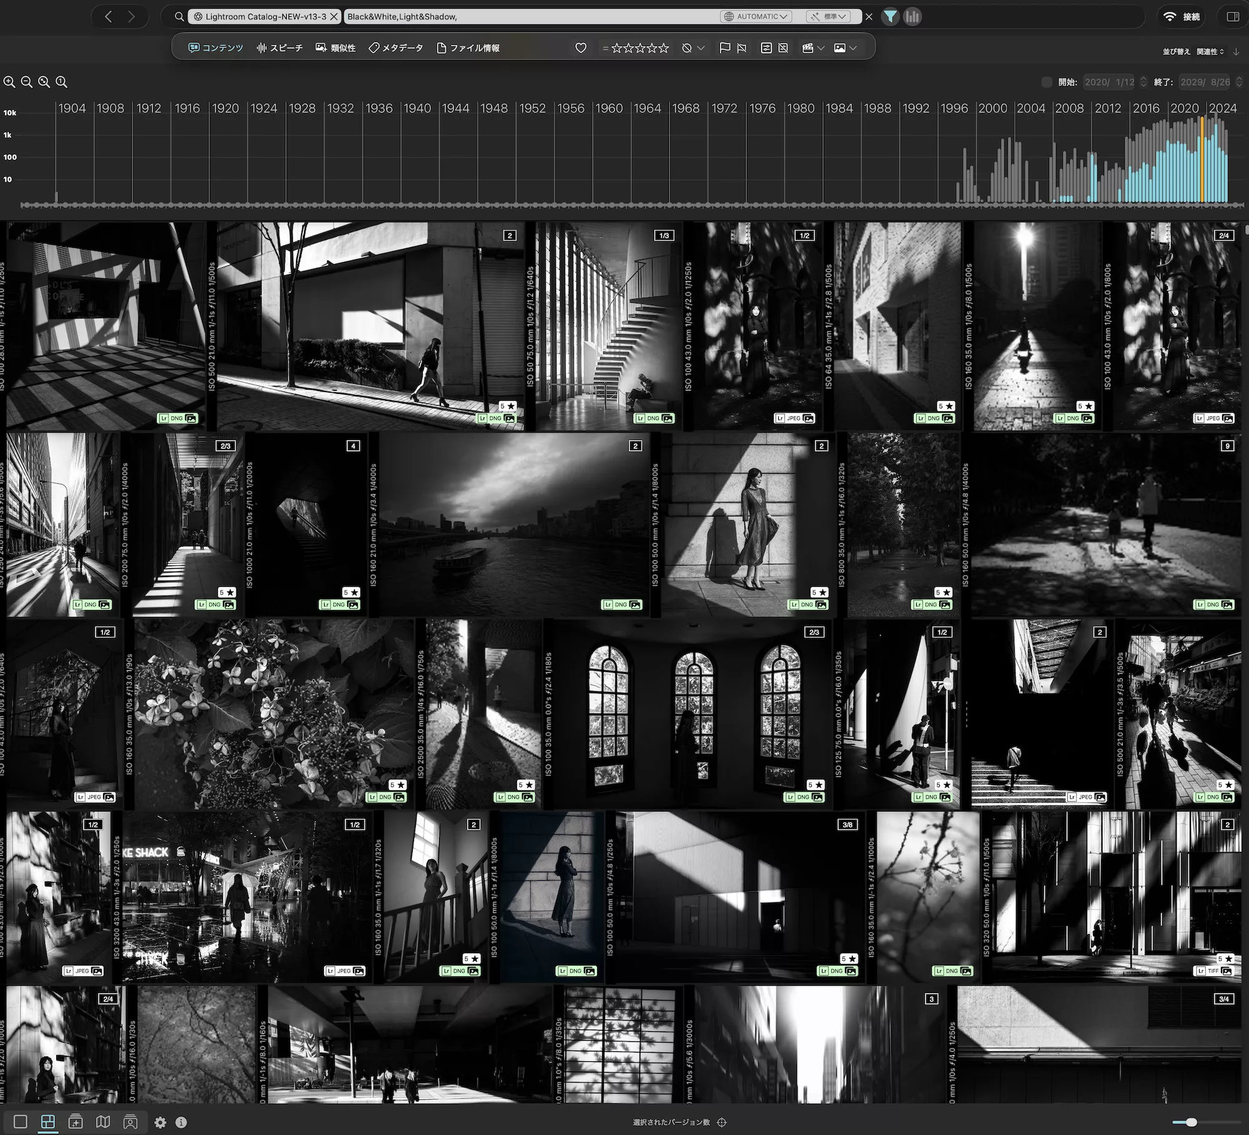This screenshot has height=1135, width=1249.
Task: Open the statistics histogram icon beside the filter
Action: (912, 17)
